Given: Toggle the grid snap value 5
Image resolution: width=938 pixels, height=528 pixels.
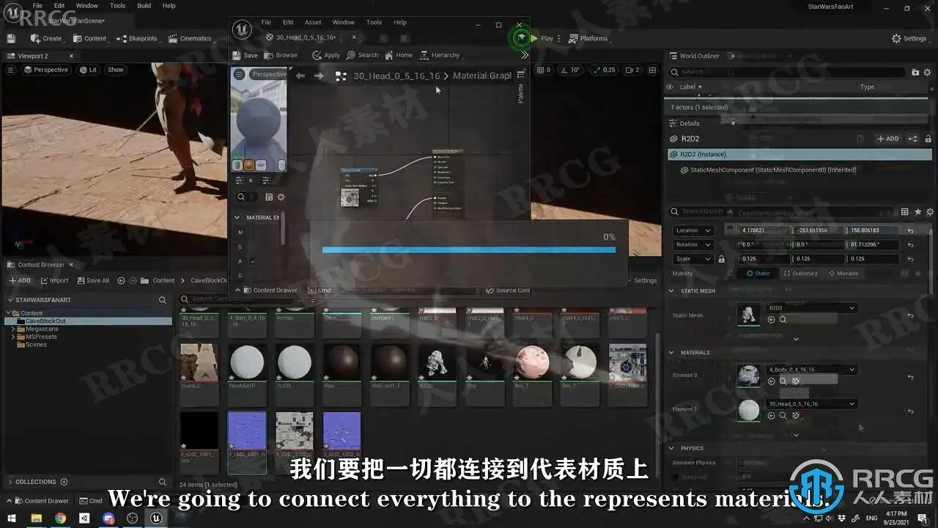Looking at the screenshot, I should coord(543,70).
